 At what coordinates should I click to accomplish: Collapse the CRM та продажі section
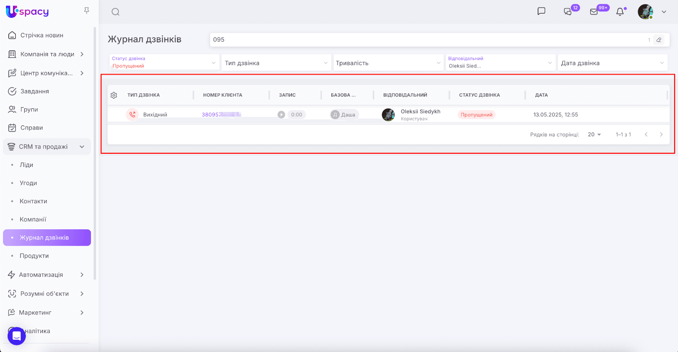pos(82,147)
